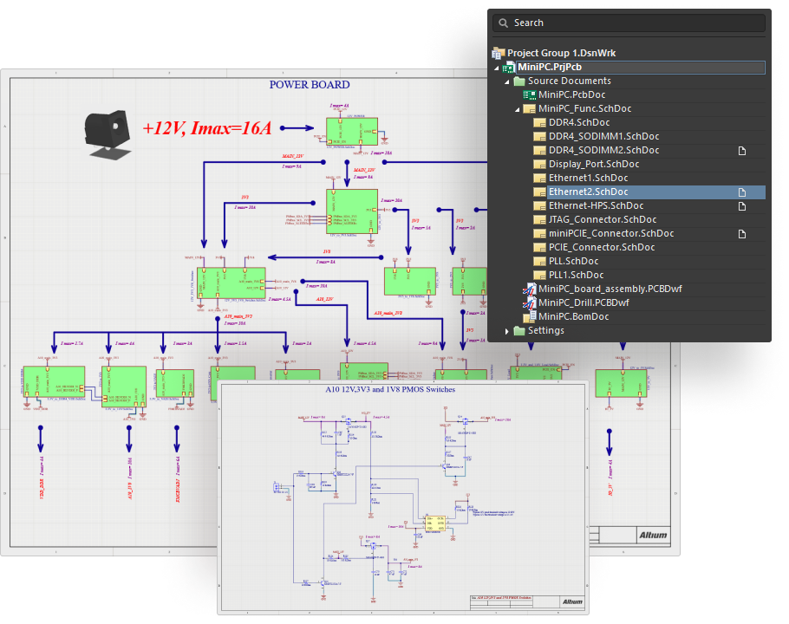This screenshot has width=789, height=624.
Task: Click the magnifier icon in the search bar
Action: (x=500, y=23)
